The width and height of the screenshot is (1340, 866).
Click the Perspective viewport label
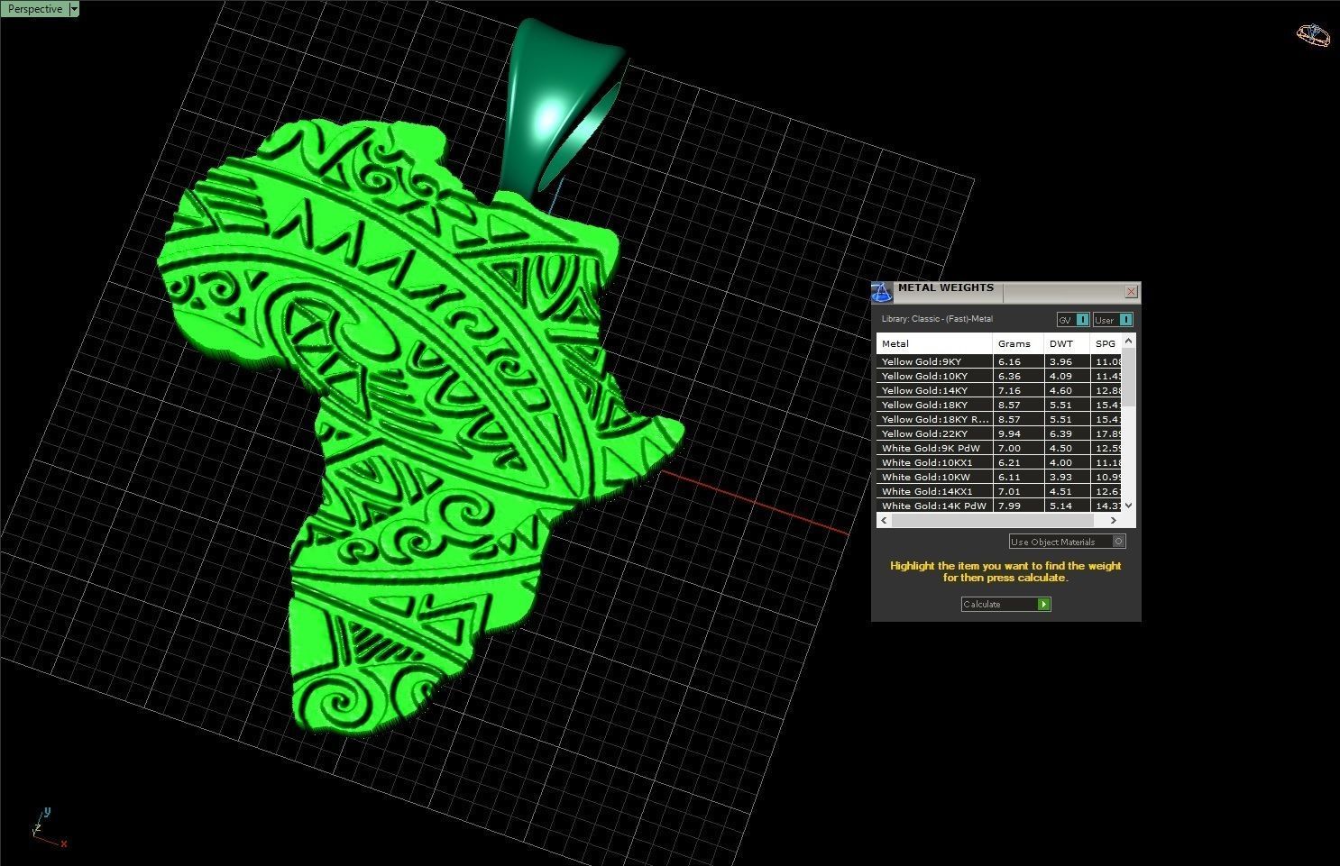coord(35,9)
